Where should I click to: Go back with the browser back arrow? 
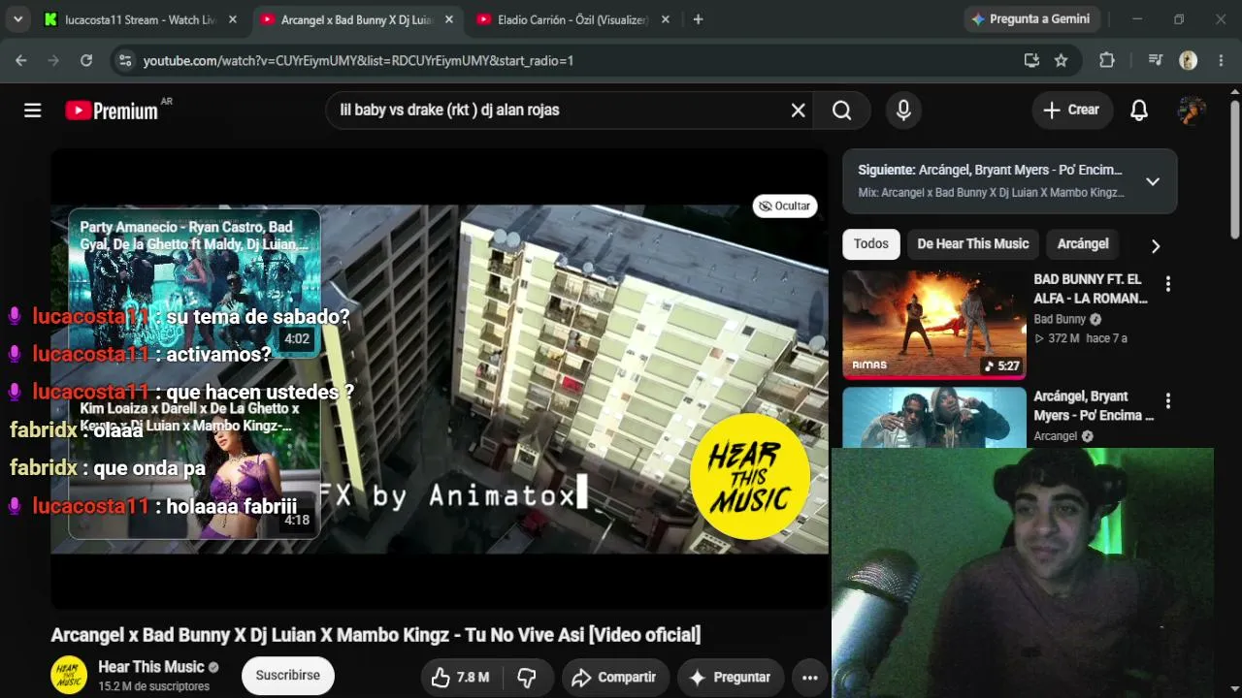pyautogui.click(x=21, y=60)
